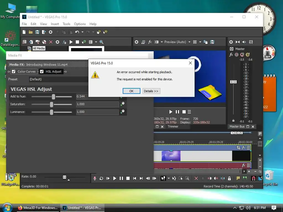This screenshot has width=283, height=212.
Task: Toggle animate keyframe icon for Luminance
Action: (x=122, y=112)
